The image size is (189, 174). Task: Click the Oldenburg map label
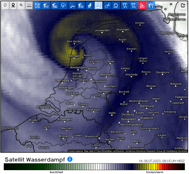pyautogui.click(x=167, y=33)
